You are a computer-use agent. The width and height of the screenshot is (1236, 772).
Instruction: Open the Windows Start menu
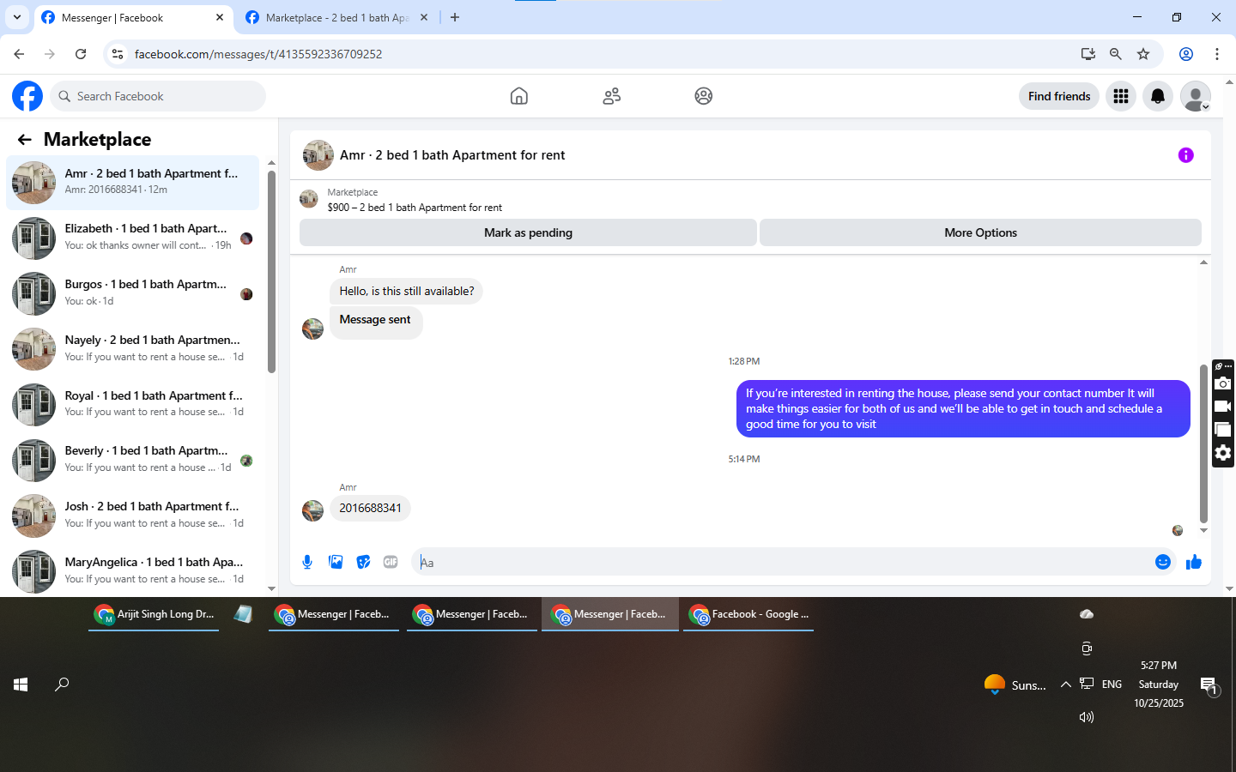(21, 685)
